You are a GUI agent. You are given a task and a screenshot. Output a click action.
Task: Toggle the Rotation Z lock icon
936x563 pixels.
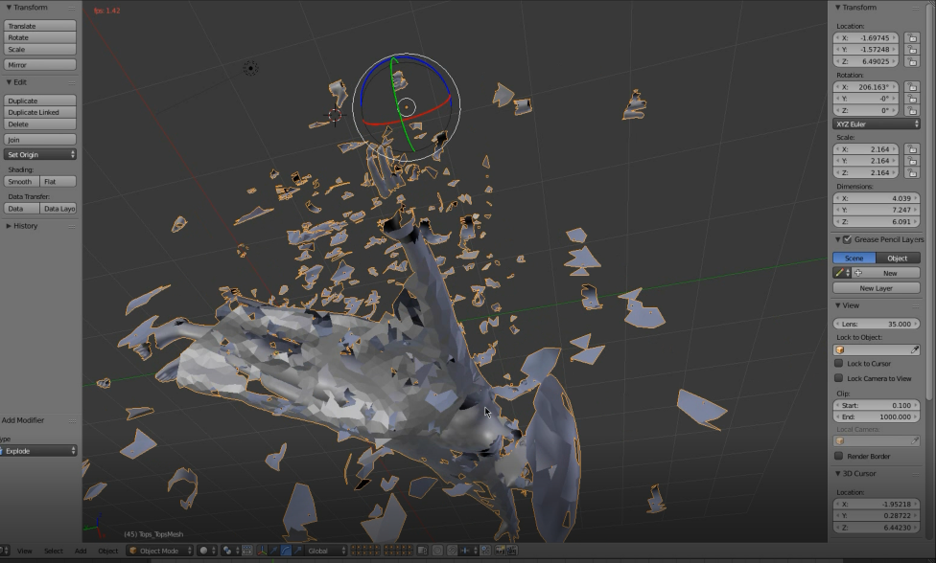point(911,110)
